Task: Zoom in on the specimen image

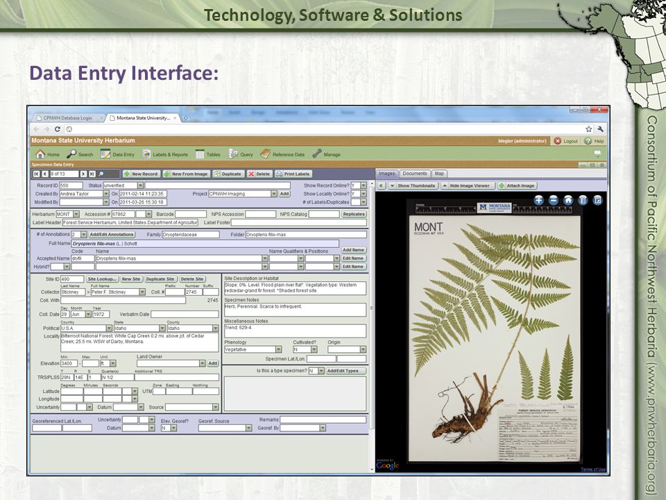Action: click(x=538, y=200)
